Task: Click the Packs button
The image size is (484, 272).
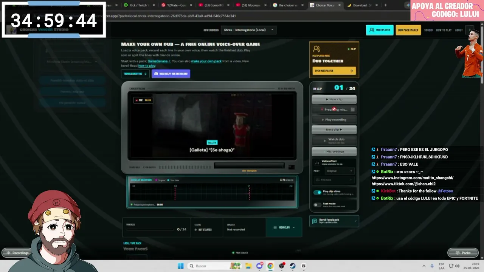Action: pos(462,253)
